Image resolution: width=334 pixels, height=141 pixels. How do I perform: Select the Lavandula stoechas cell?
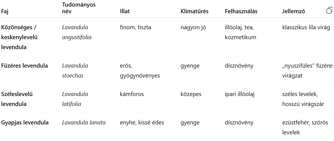click(x=75, y=70)
